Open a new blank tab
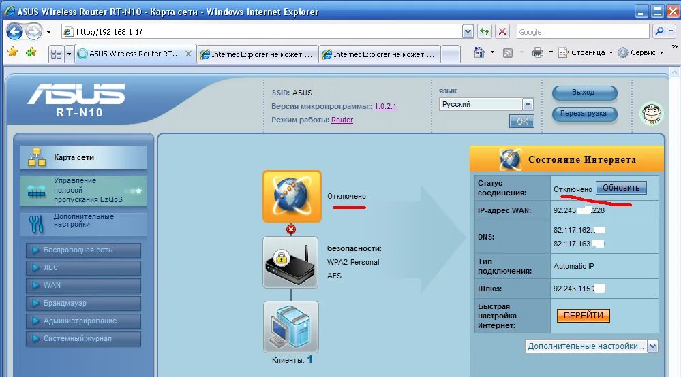 [x=450, y=54]
